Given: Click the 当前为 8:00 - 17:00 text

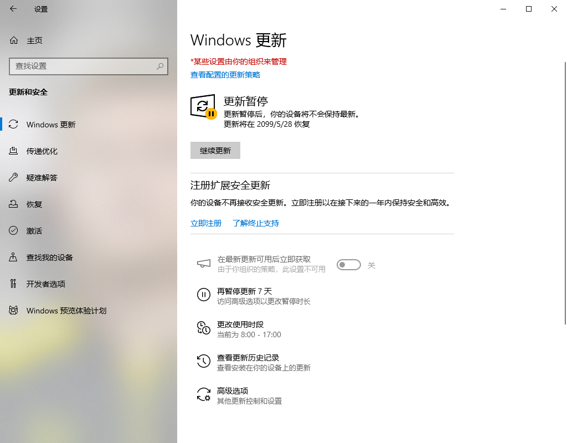Looking at the screenshot, I should 249,334.
